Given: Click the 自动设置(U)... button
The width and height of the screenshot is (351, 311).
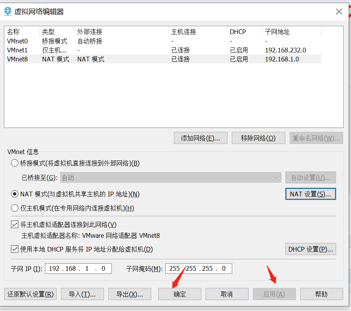Looking at the screenshot, I should point(310,178).
